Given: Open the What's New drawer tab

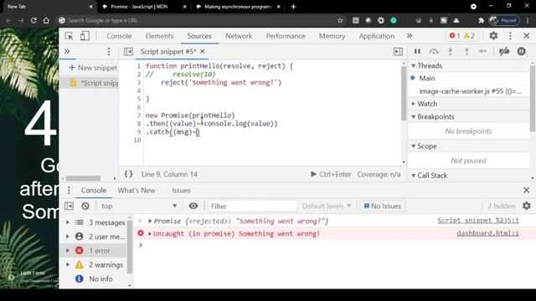Looking at the screenshot, I should pyautogui.click(x=137, y=191).
